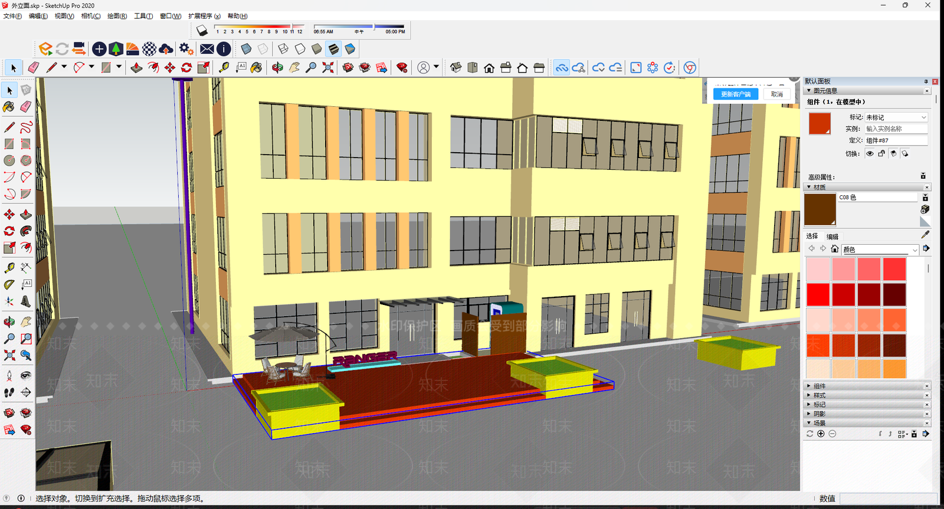Open the green tree icon tool
Screen dimensions: 944x509
click(x=116, y=49)
